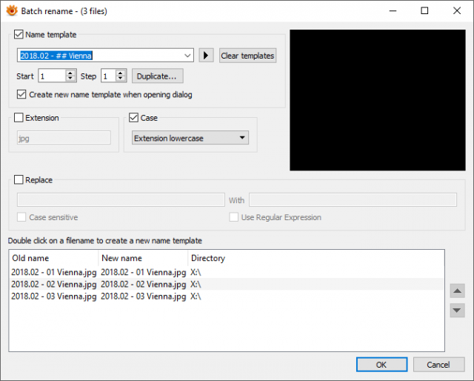Click the Duplicate... button

pyautogui.click(x=158, y=76)
